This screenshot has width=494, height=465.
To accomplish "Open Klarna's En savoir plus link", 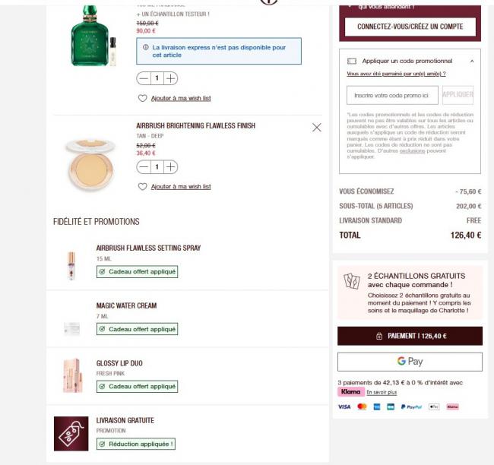I will [x=382, y=393].
